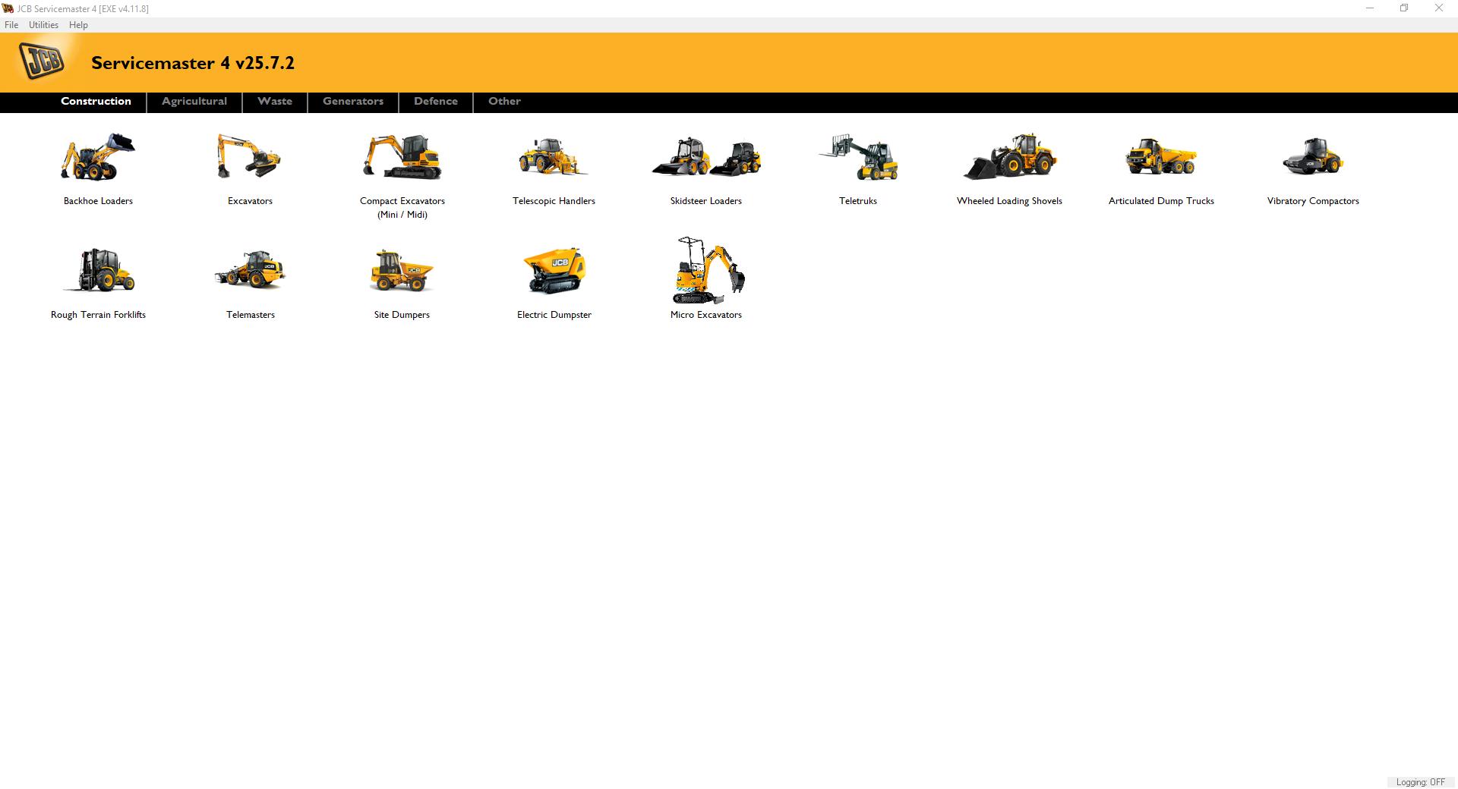Click the Telemasters text label
This screenshot has height=789, width=1458.
pos(250,315)
